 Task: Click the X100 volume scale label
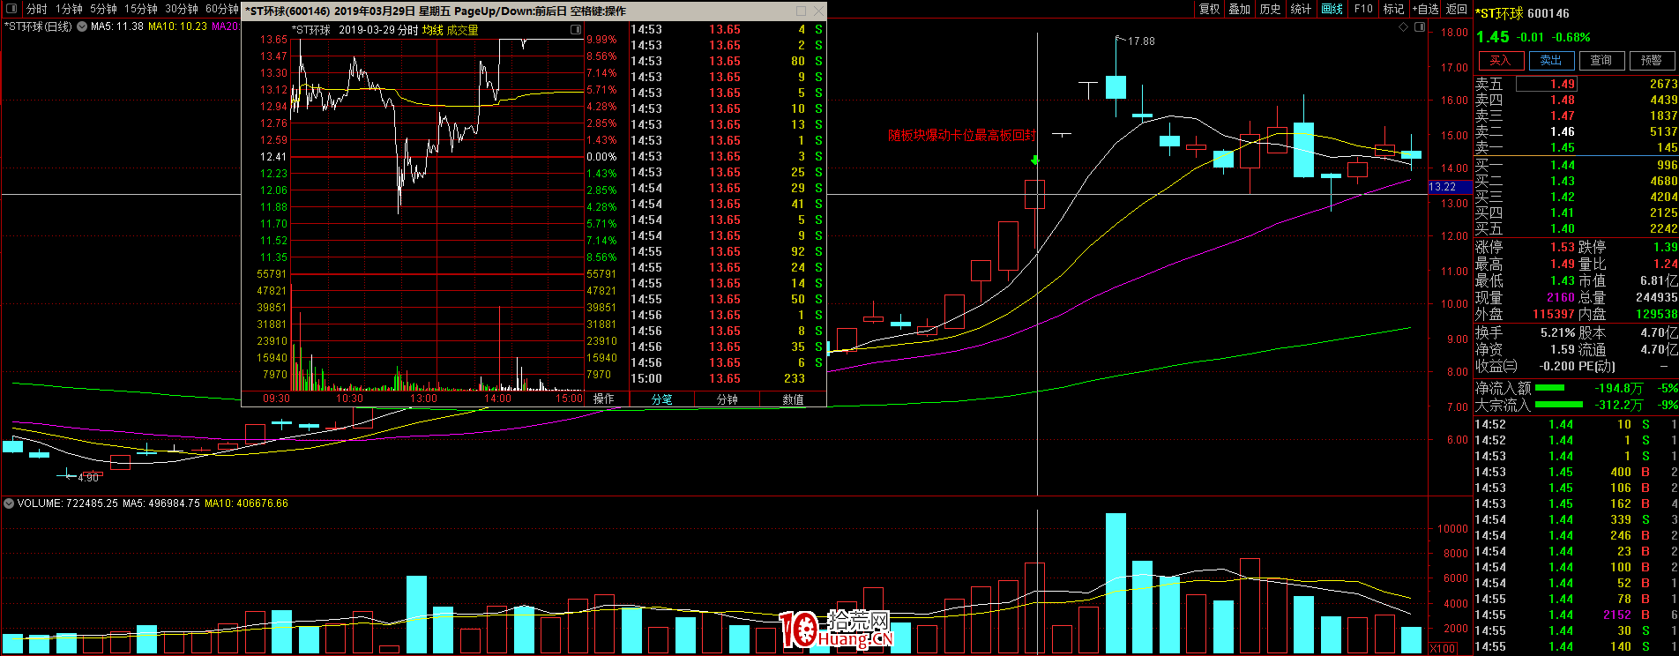coord(1443,648)
